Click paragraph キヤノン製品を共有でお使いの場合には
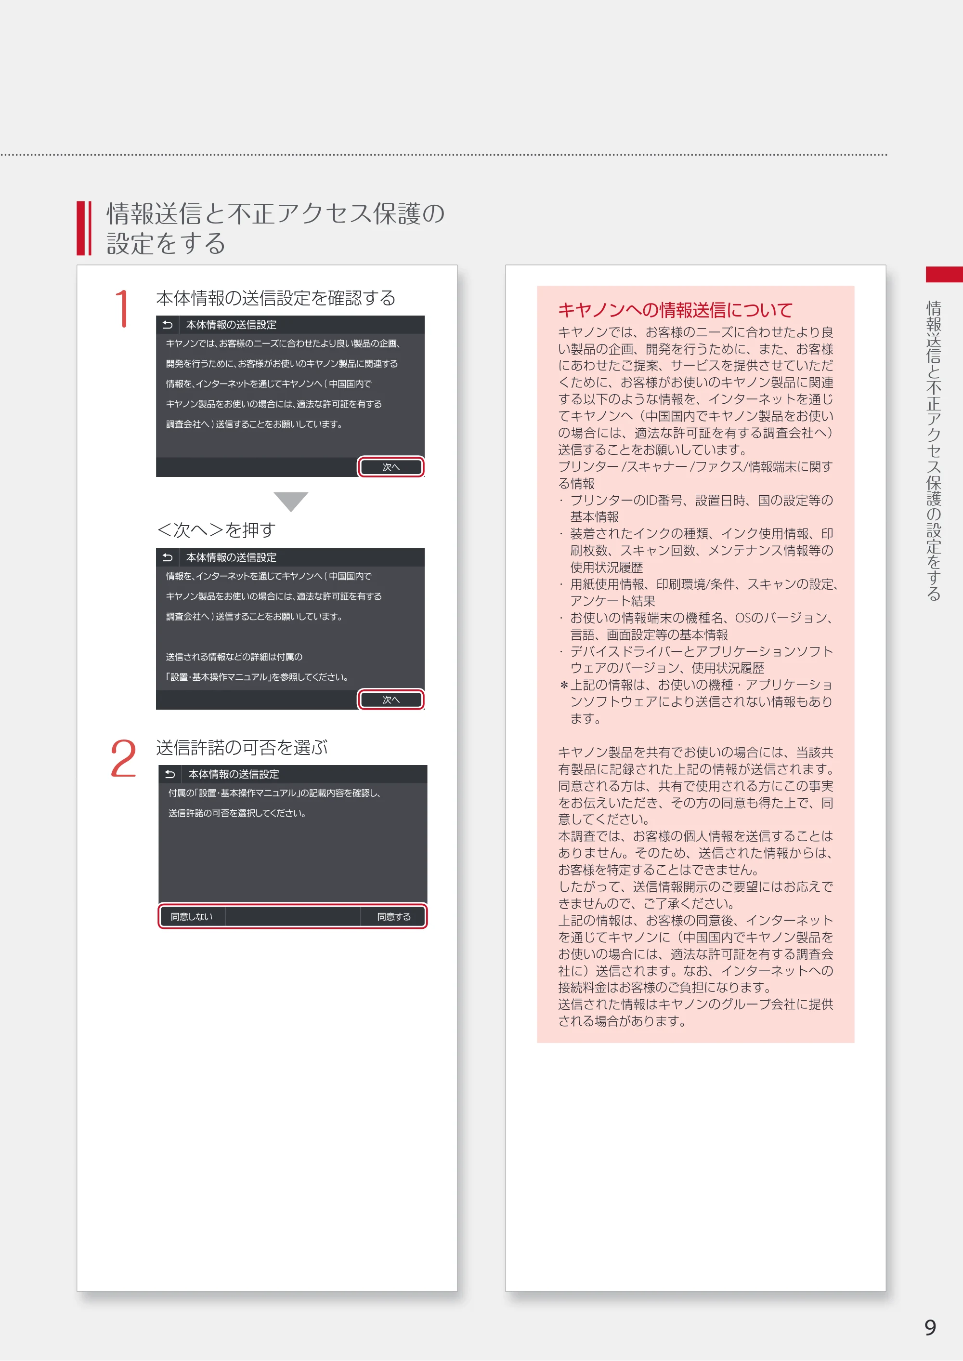Image resolution: width=963 pixels, height=1361 pixels. tap(696, 786)
